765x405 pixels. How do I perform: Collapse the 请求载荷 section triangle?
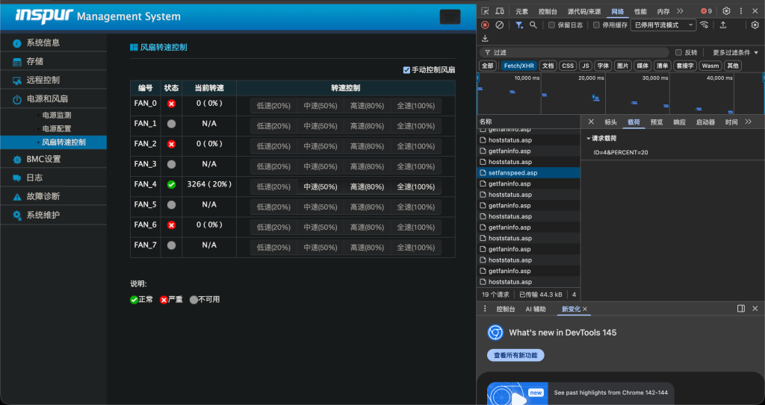[589, 139]
